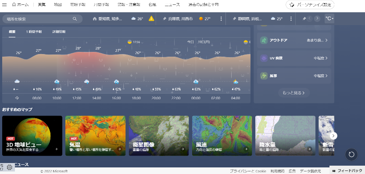Viewport: 365px width, 174px height.
Task: Open パーソナライズ設定 button
Action: [x=310, y=5]
